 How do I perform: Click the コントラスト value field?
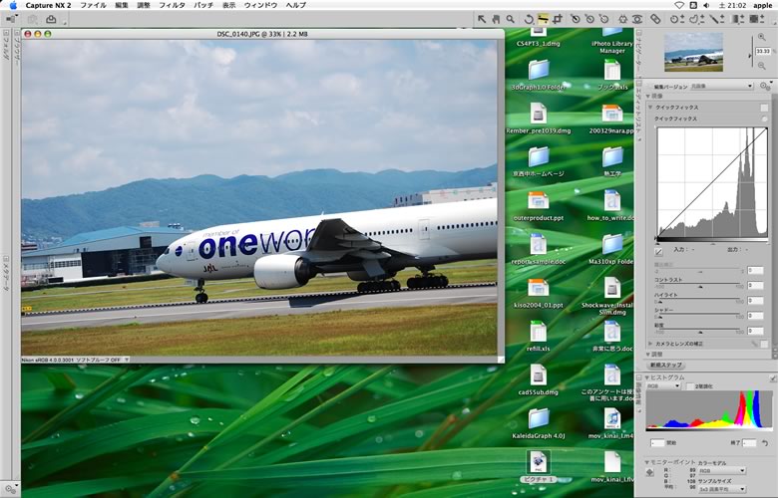pyautogui.click(x=755, y=286)
